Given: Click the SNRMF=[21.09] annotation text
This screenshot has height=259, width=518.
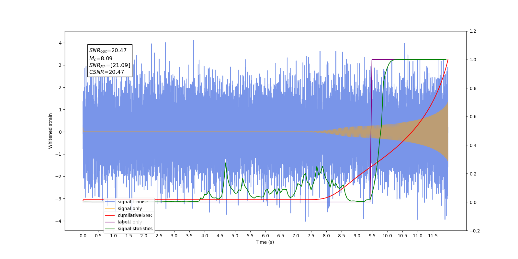Looking at the screenshot, I should (x=110, y=65).
